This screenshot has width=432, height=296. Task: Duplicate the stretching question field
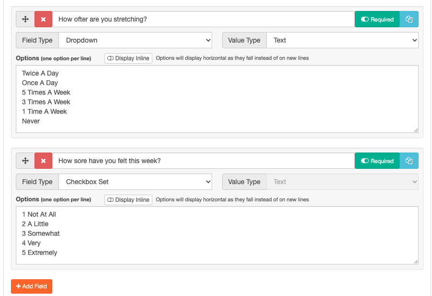point(409,20)
